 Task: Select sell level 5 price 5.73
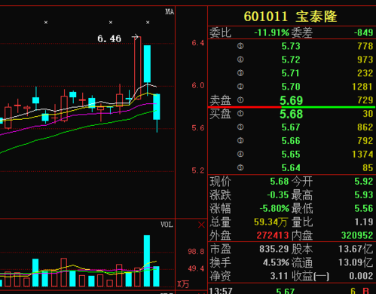291,46
